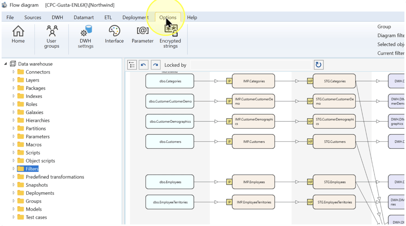Viewport: 406px width, 226px height.
Task: Click the IP badge on IMP.Categories
Action: pos(229,81)
